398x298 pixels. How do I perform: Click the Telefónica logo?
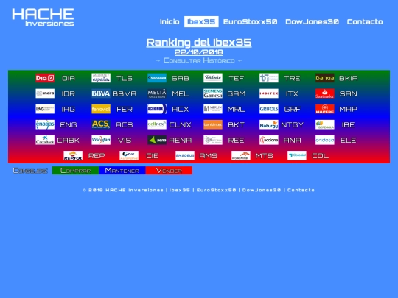point(213,78)
